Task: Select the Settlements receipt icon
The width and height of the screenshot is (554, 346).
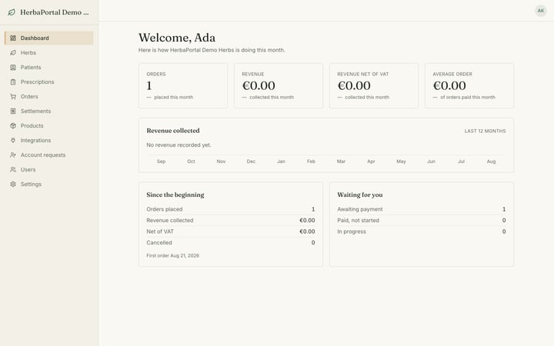Action: (x=13, y=111)
